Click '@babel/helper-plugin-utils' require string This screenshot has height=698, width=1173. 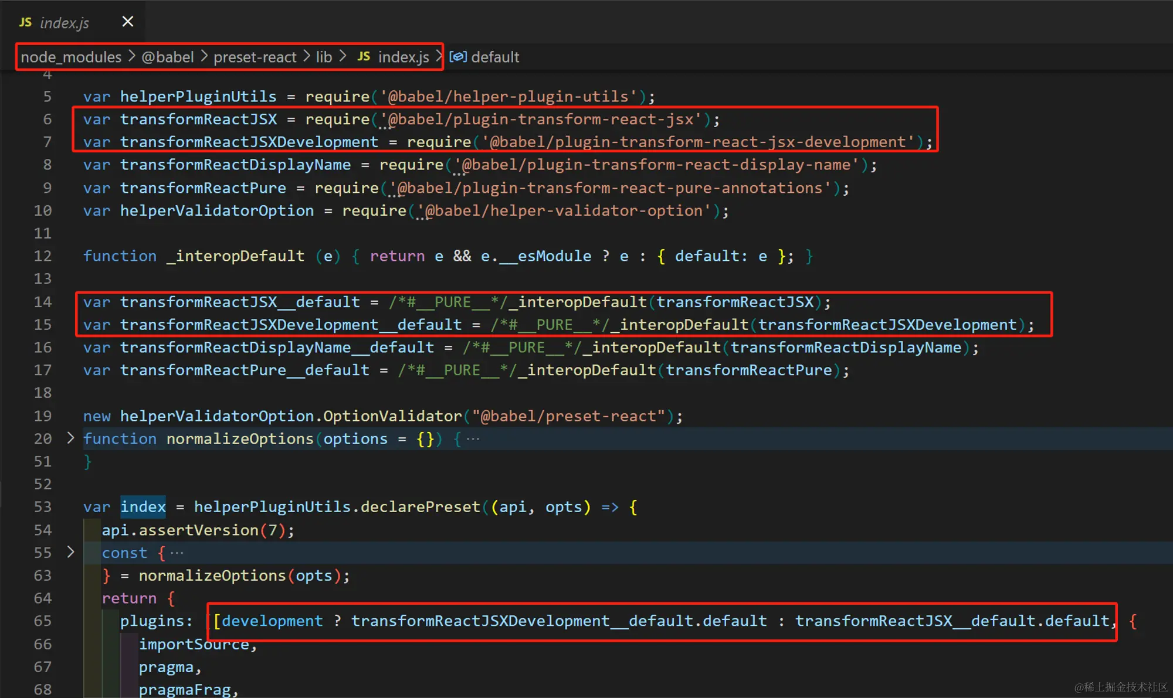click(x=508, y=97)
